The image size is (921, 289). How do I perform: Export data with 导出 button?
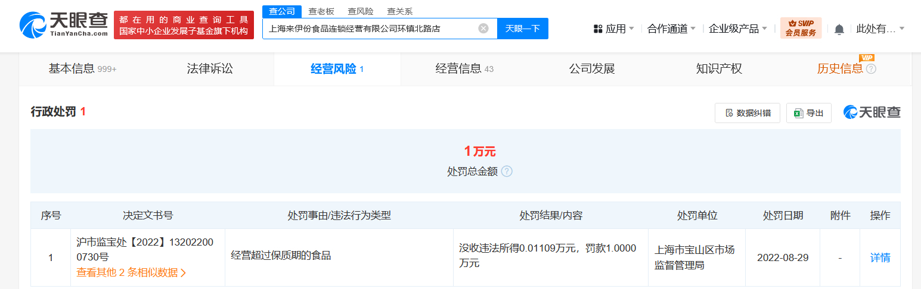809,113
